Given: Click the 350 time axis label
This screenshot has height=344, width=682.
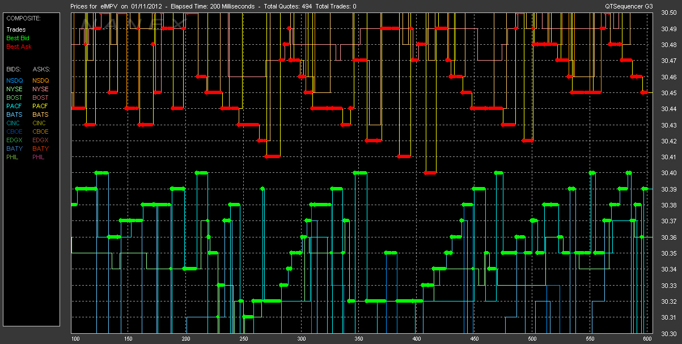Looking at the screenshot, I should tap(359, 339).
